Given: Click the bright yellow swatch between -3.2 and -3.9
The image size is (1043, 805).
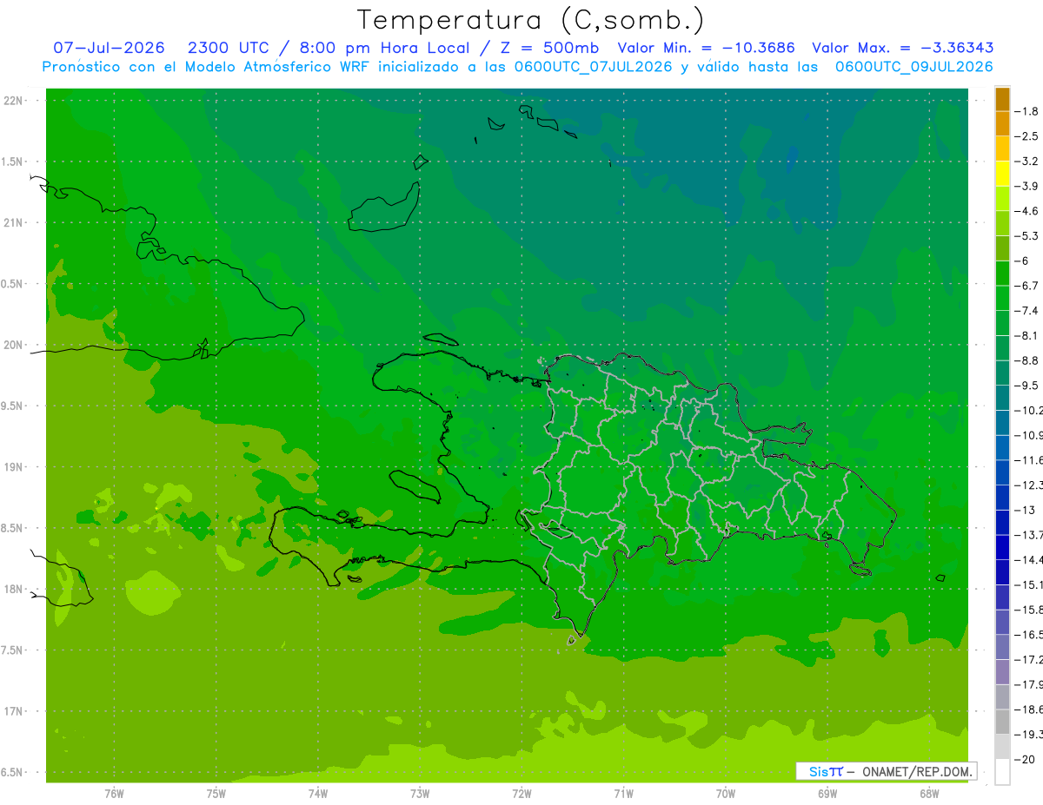Looking at the screenshot, I should [x=1002, y=174].
